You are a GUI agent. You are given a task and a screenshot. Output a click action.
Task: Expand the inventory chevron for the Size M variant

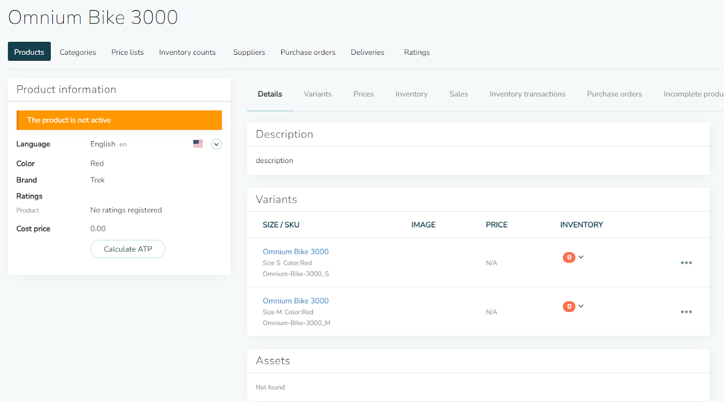pos(581,306)
